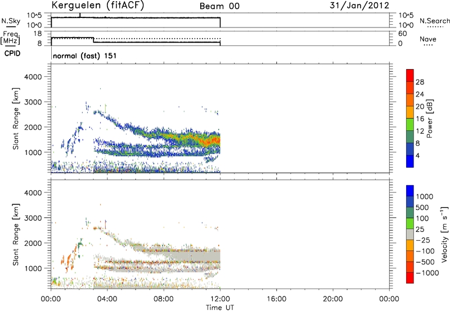The width and height of the screenshot is (450, 311).
Task: Click the 31/Jan/2012 date label
Action: pyautogui.click(x=359, y=6)
